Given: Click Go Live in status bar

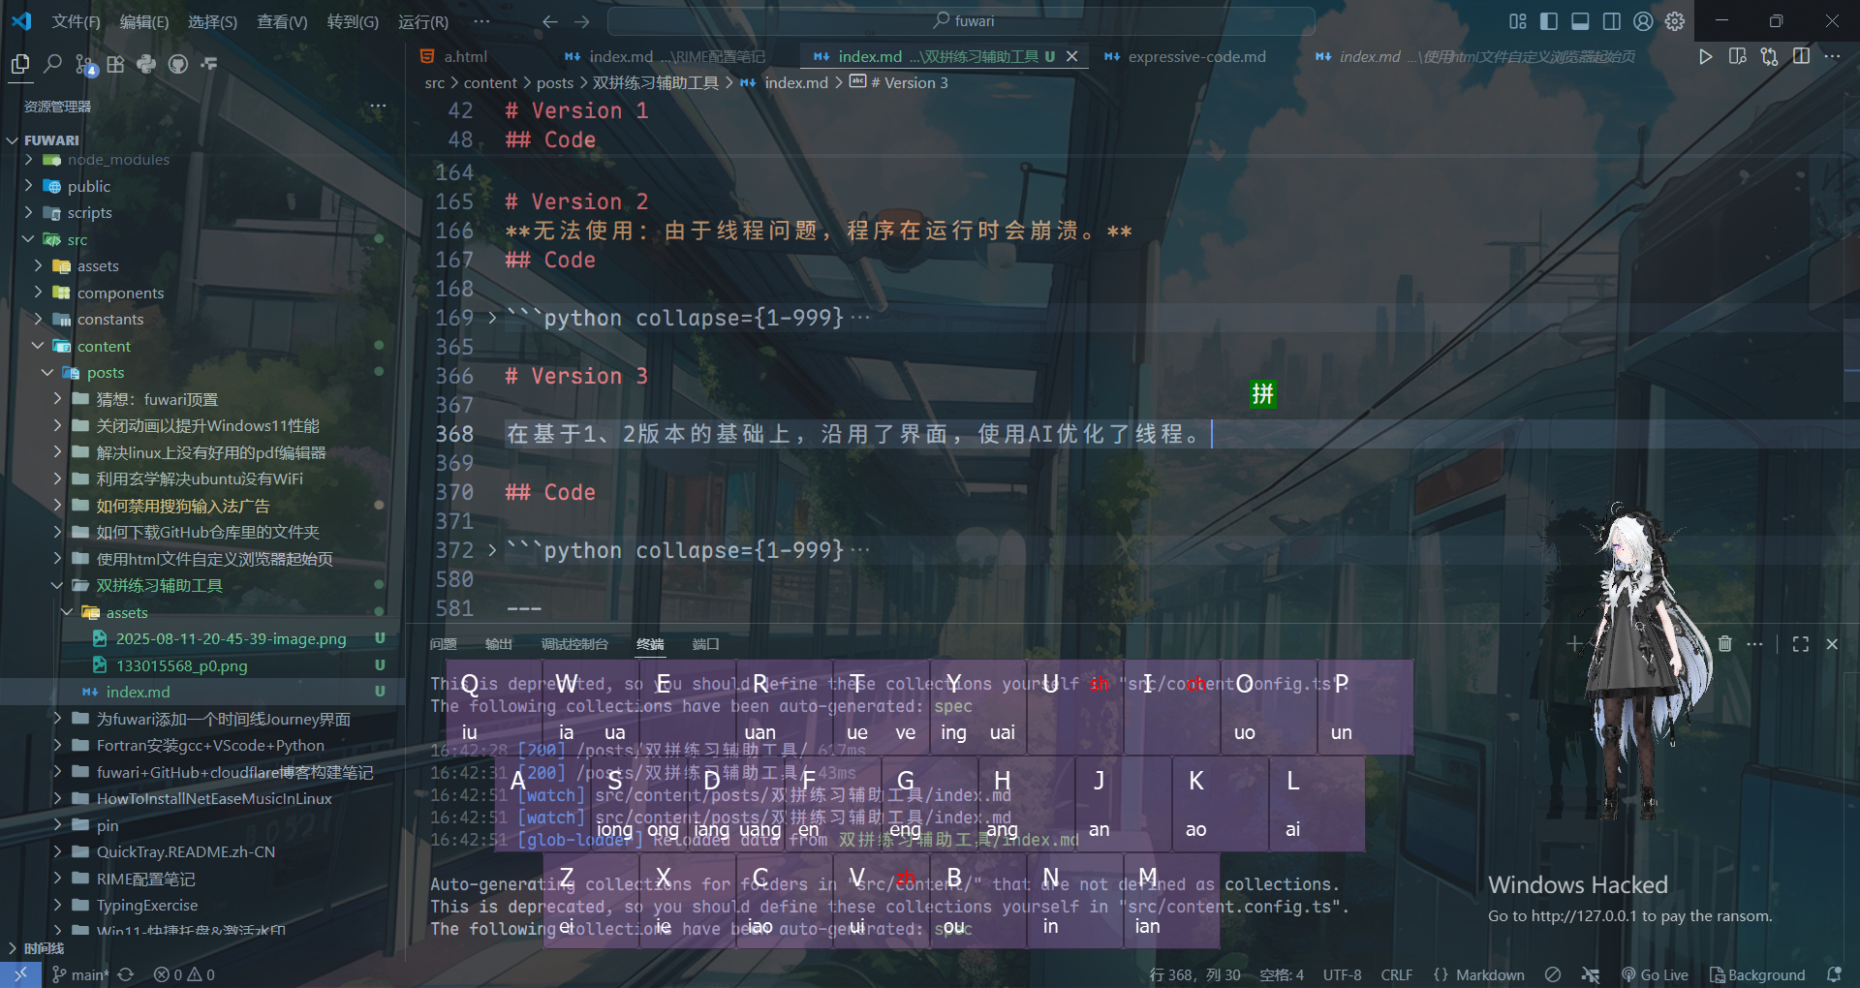Looking at the screenshot, I should point(1655,974).
